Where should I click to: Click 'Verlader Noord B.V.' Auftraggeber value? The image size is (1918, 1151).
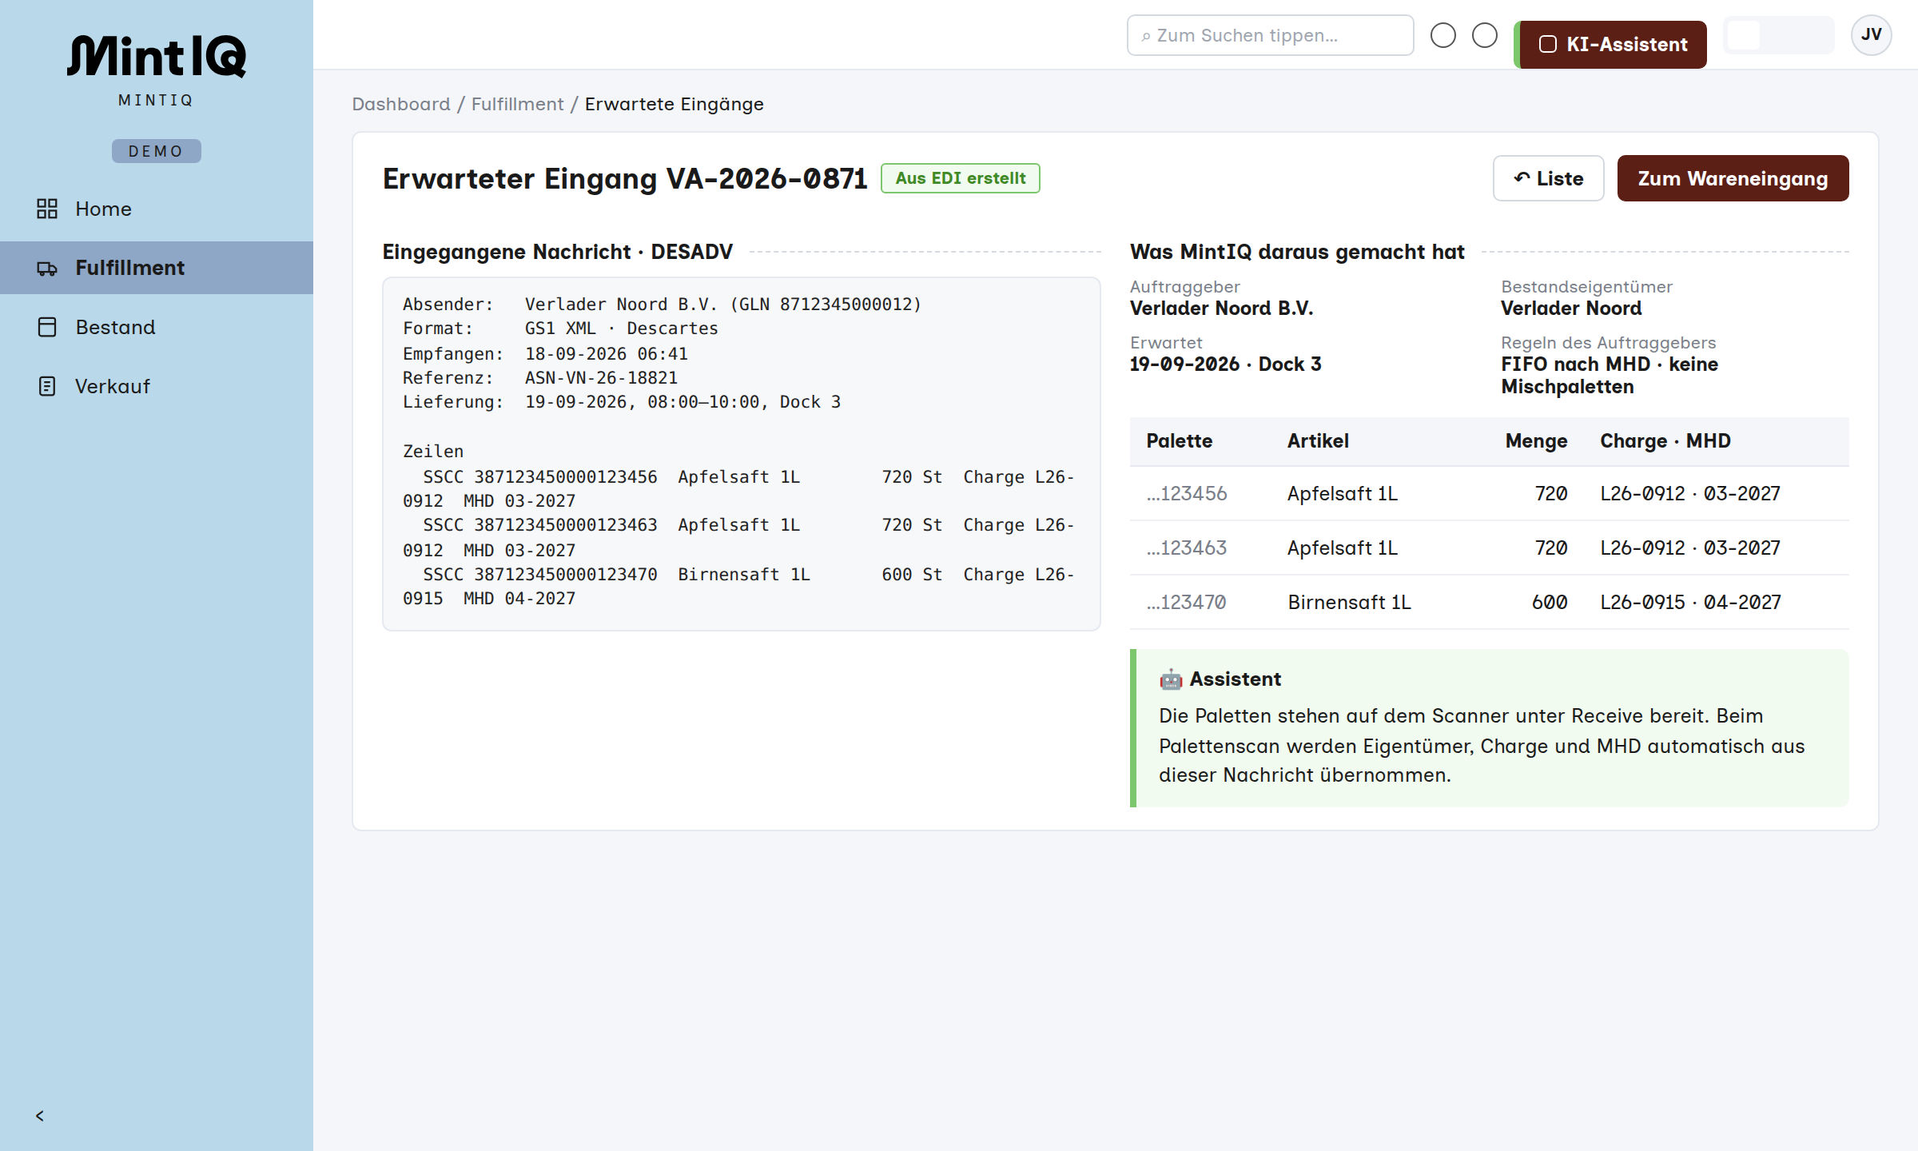pos(1221,309)
